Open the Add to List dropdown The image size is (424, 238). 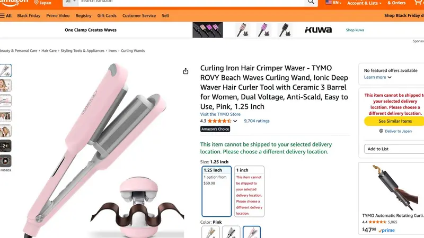[394, 149]
